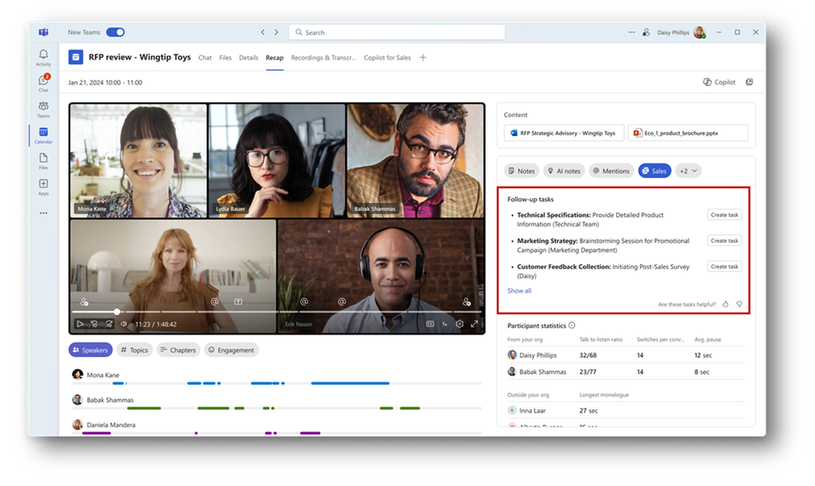The image size is (815, 486).
Task: Select the Chapters pill
Action: [x=179, y=350]
